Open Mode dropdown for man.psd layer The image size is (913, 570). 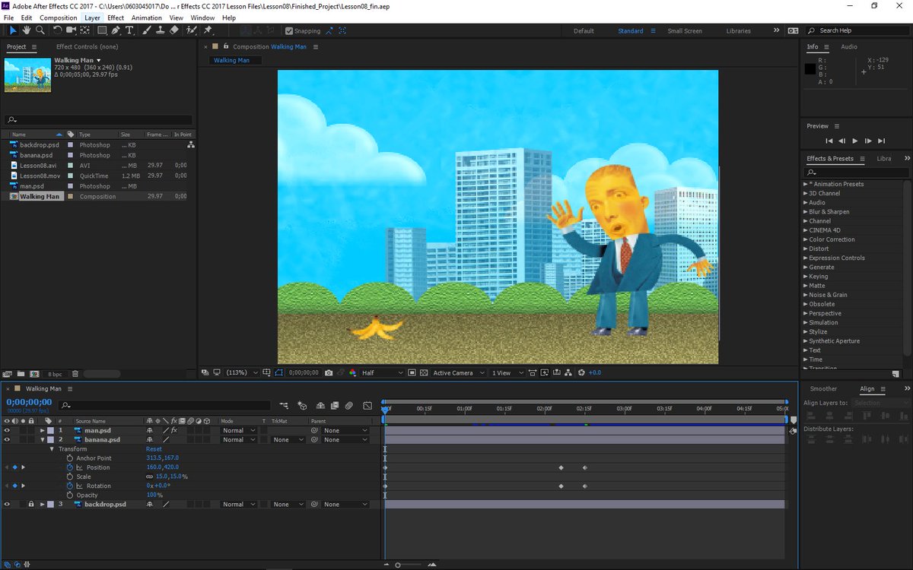click(x=239, y=430)
